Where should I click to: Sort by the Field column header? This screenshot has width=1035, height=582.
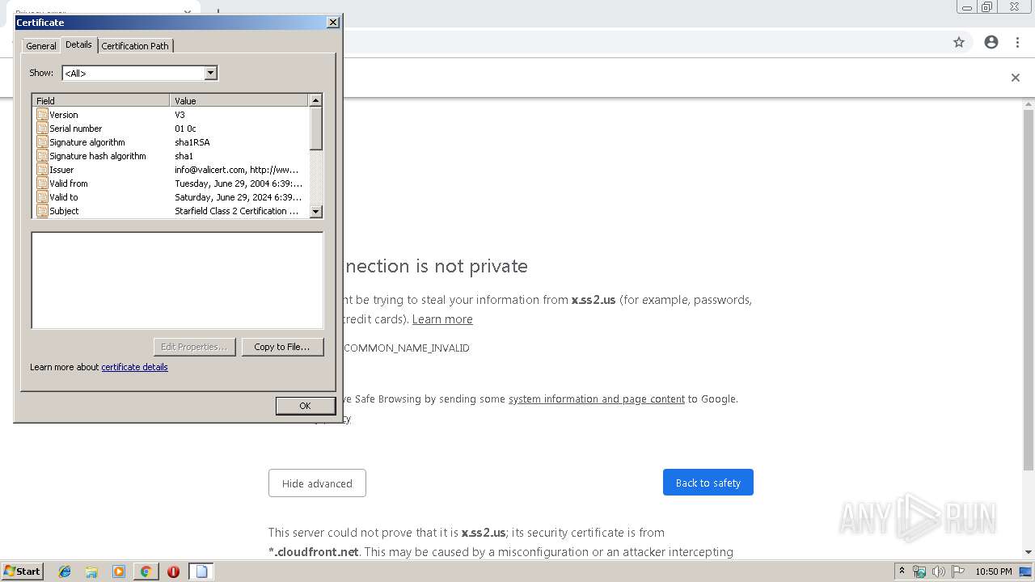[101, 100]
